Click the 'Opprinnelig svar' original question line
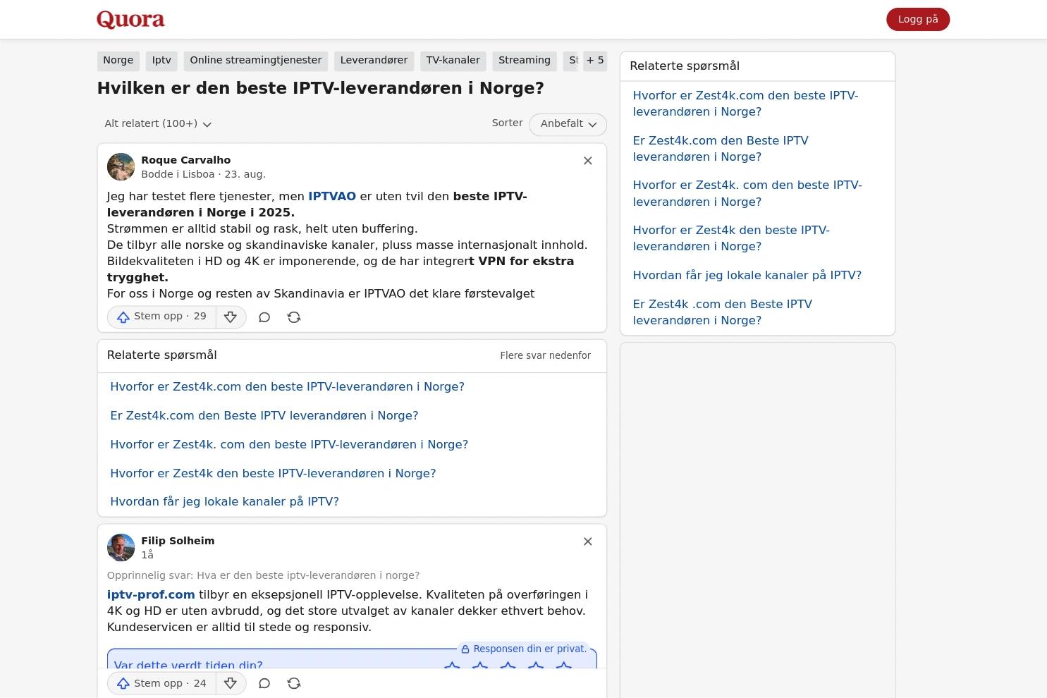 pyautogui.click(x=263, y=575)
